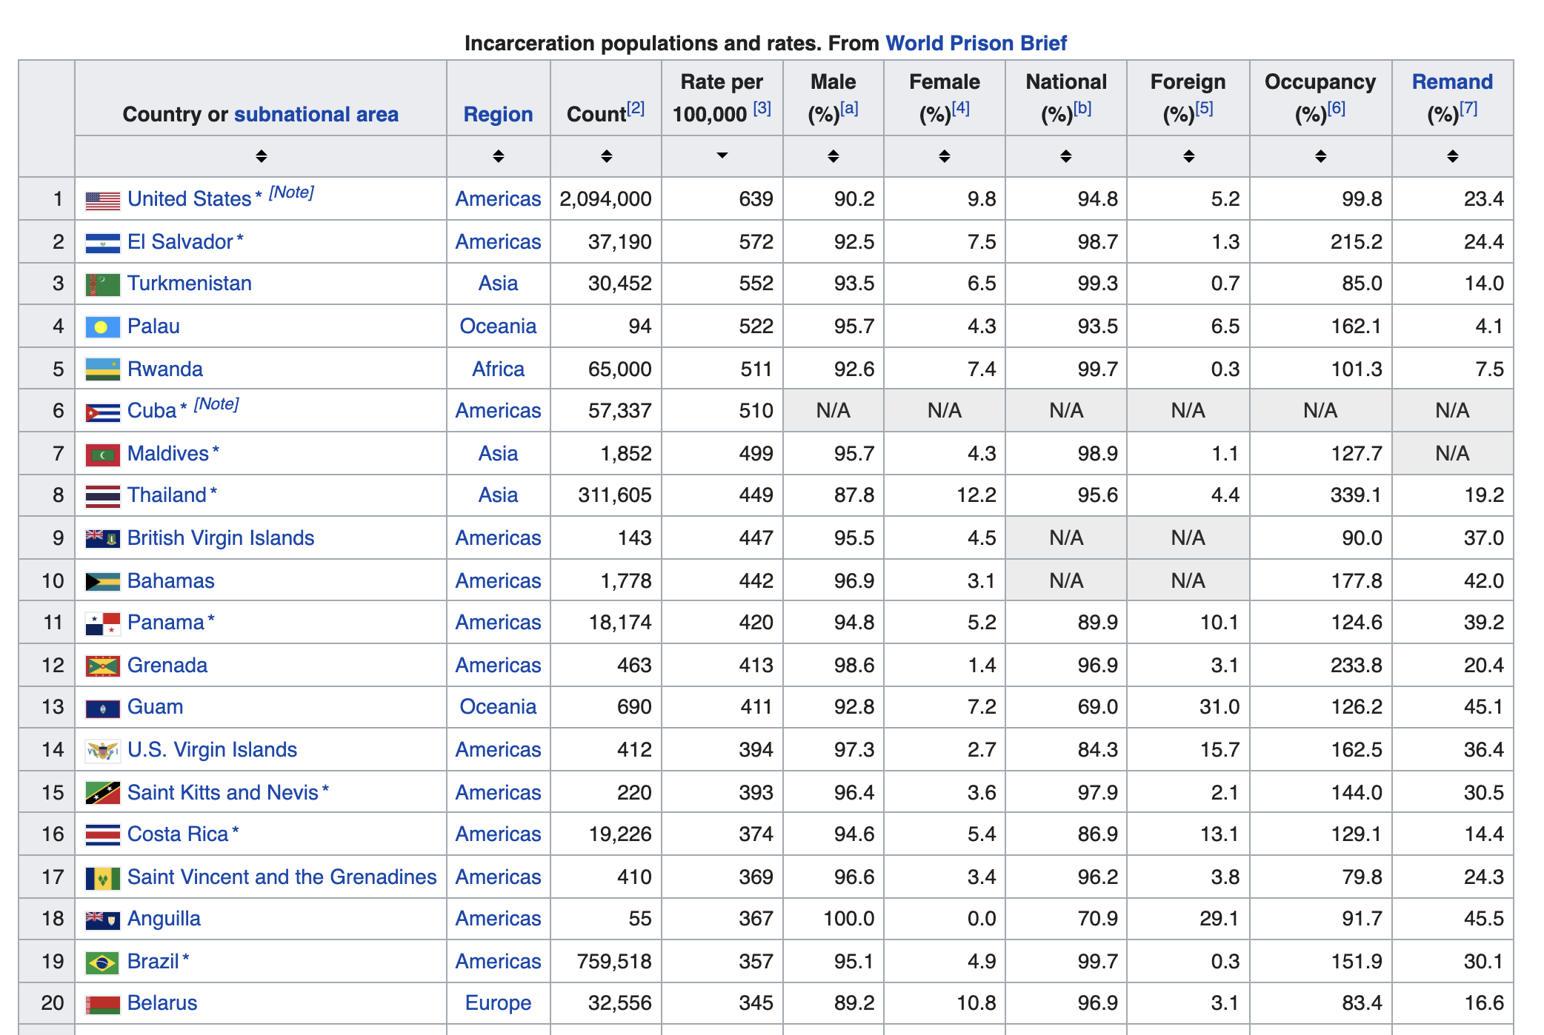Click the Cuba flag icon
Screen dimensions: 1544x1035
(102, 412)
